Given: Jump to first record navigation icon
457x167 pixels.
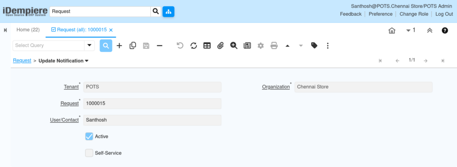Looking at the screenshot, I should [x=380, y=61].
